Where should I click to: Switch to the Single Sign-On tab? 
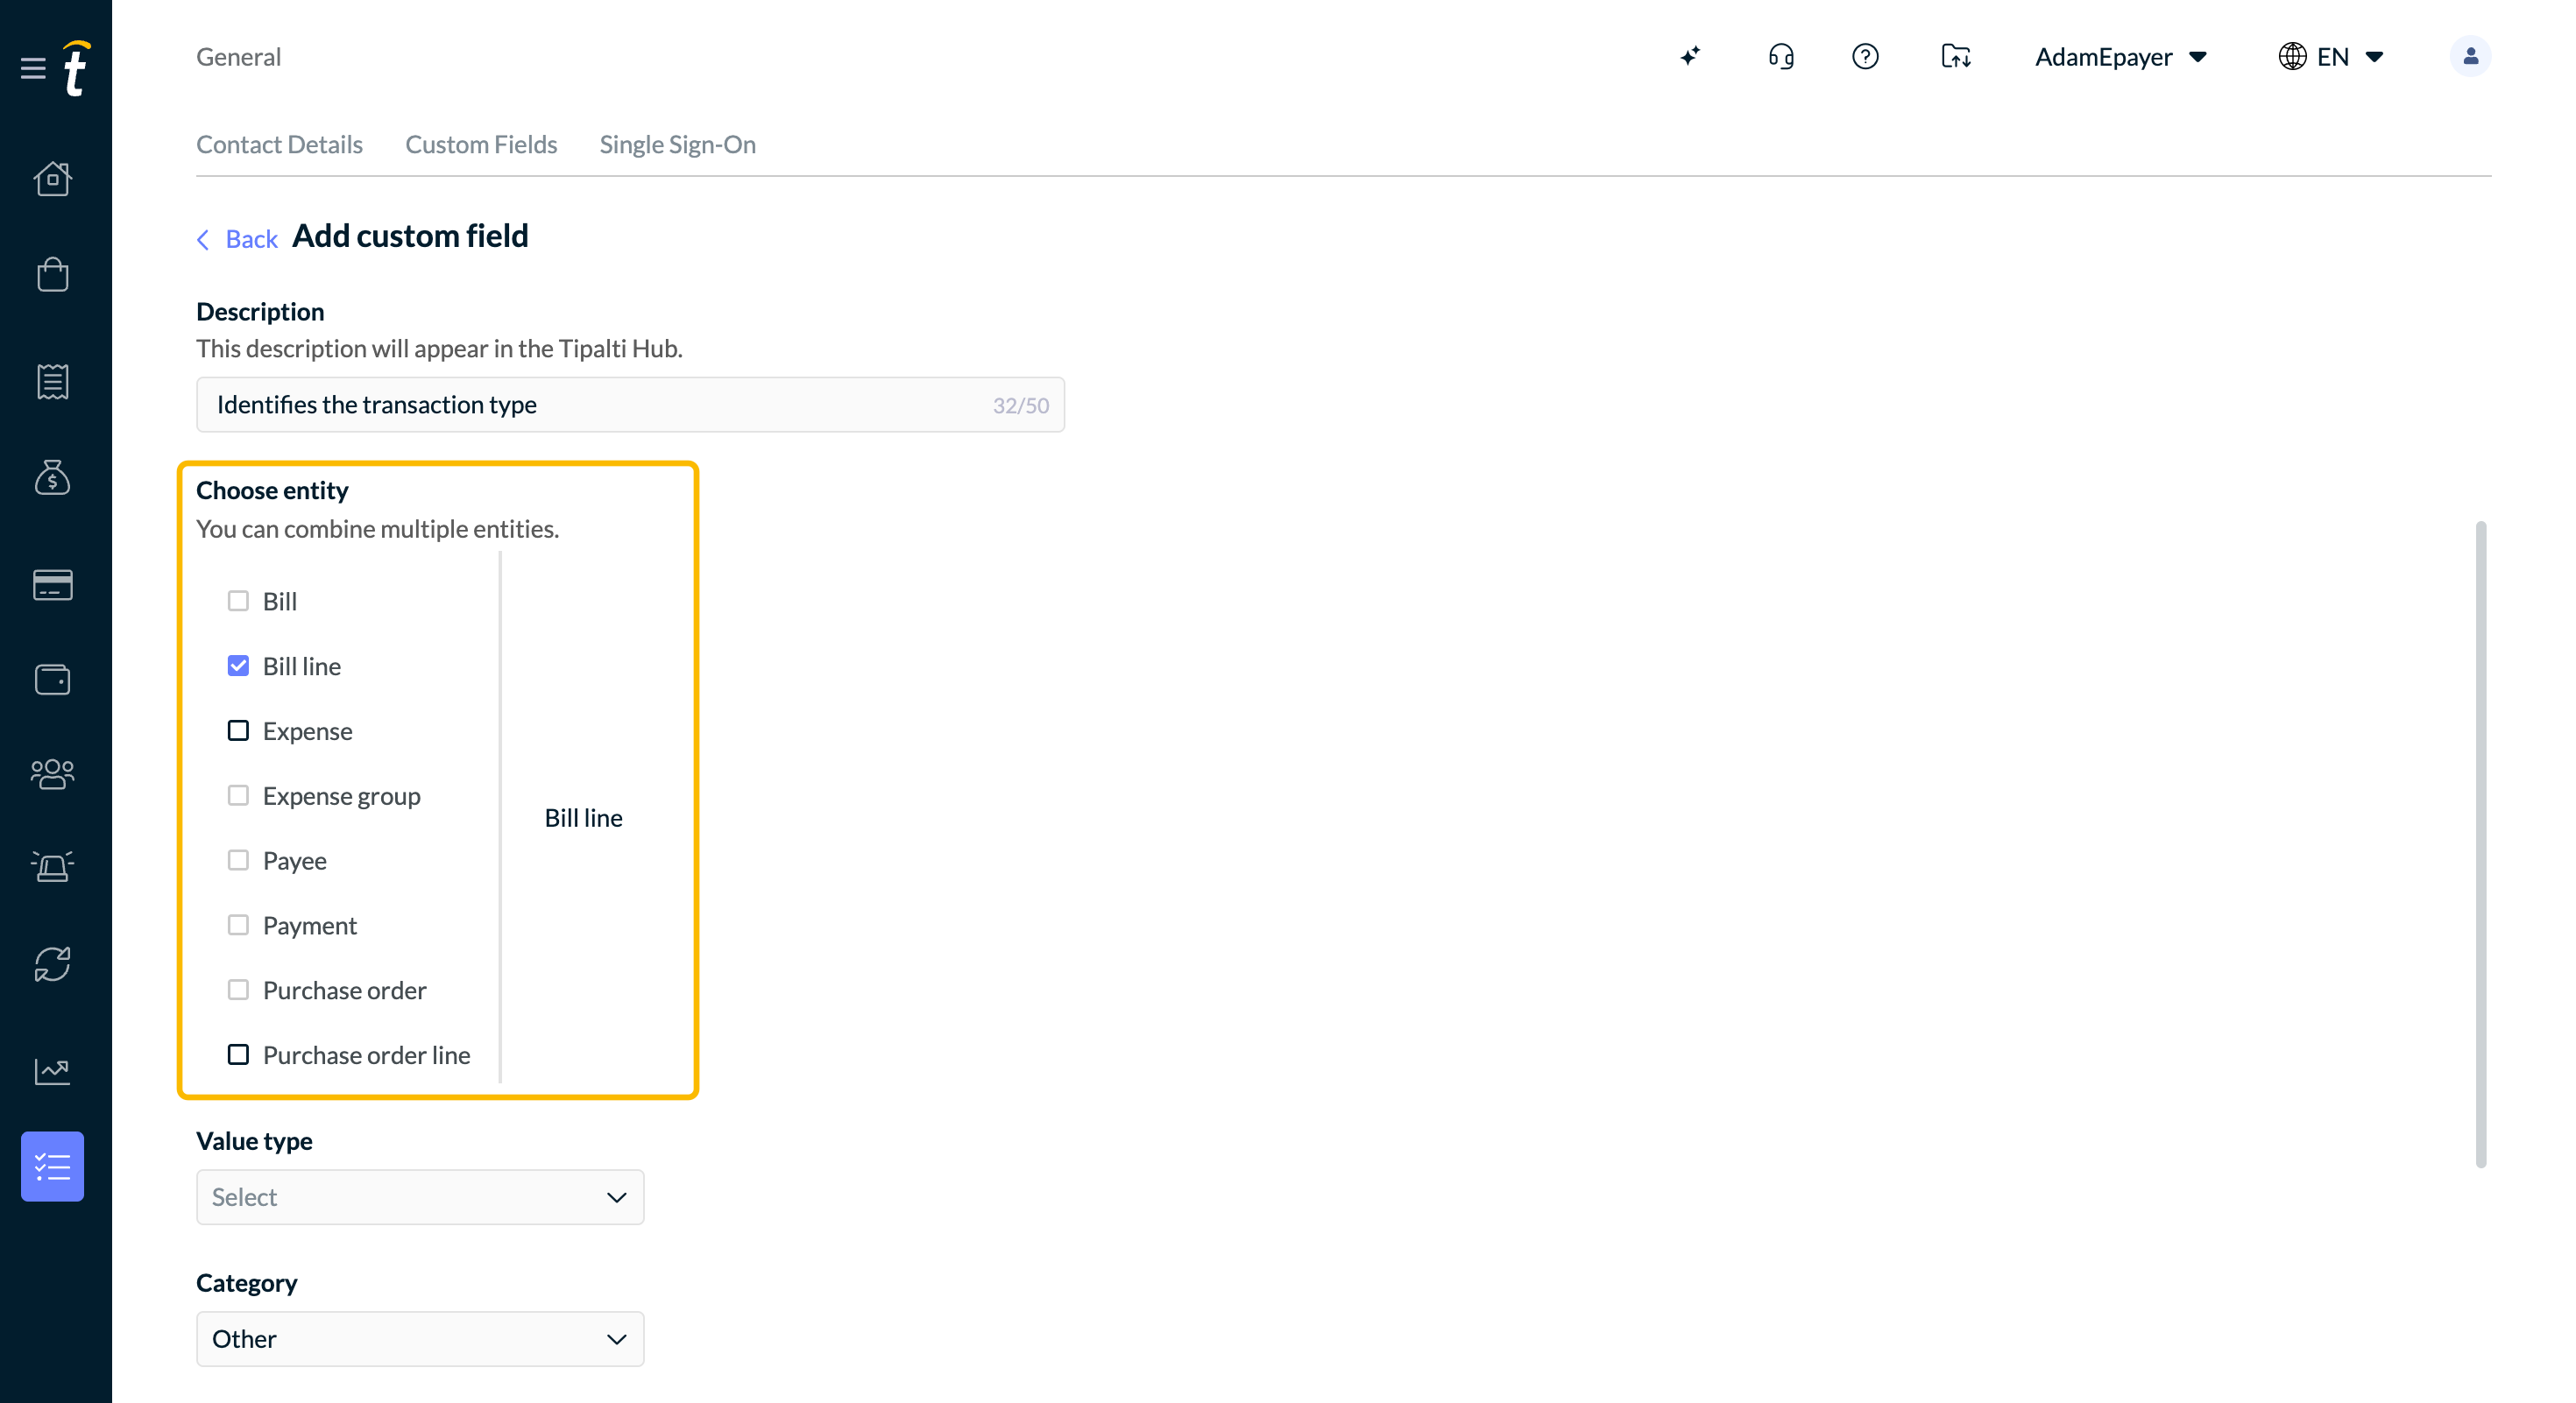pyautogui.click(x=677, y=144)
